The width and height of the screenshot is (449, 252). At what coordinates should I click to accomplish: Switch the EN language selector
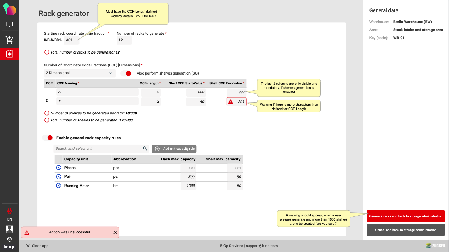[9, 219]
